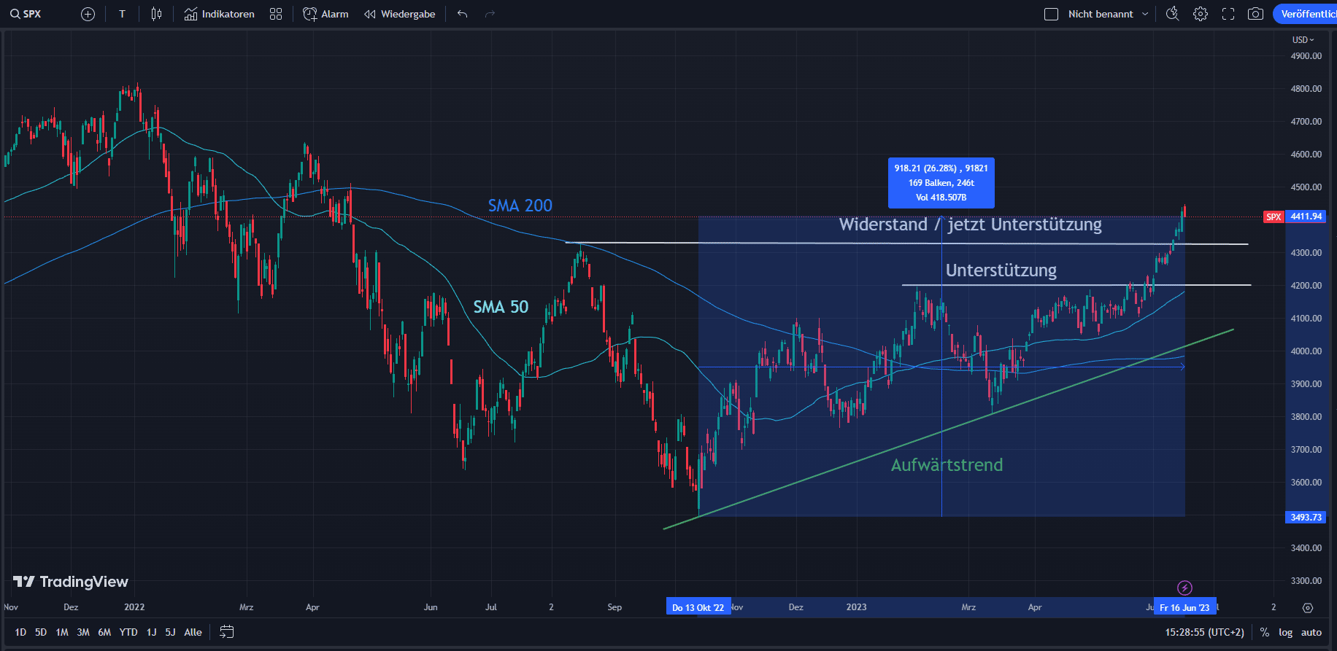Image resolution: width=1337 pixels, height=651 pixels.
Task: Click the measurement info box 918.21 (26.28%)
Action: (x=941, y=183)
